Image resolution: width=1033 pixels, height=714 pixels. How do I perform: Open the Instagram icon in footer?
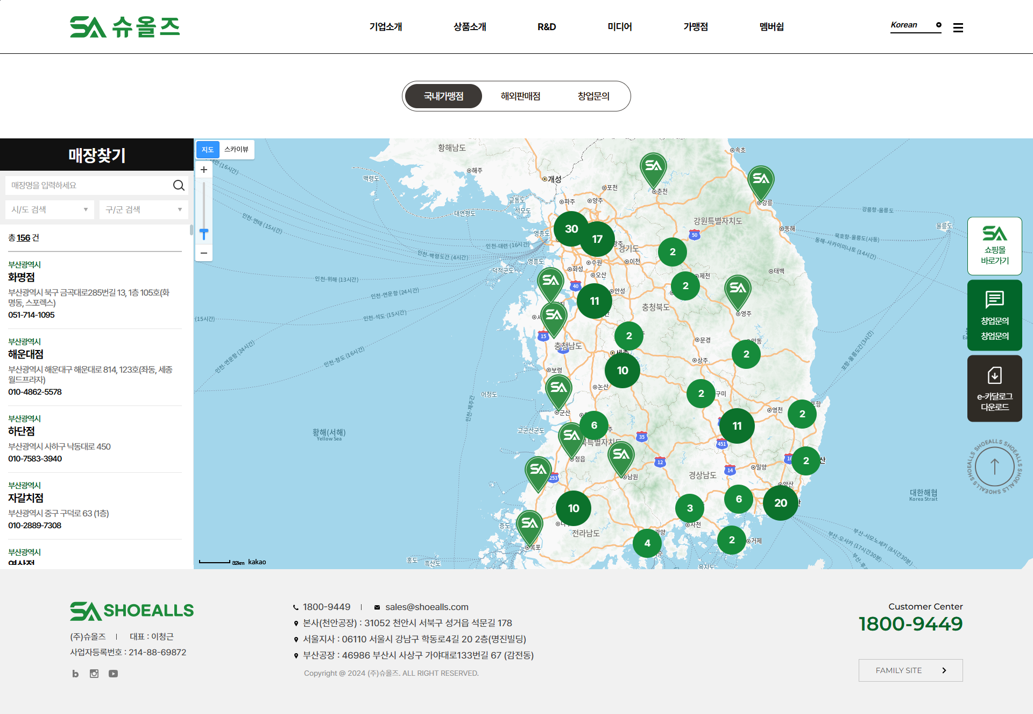pos(94,674)
